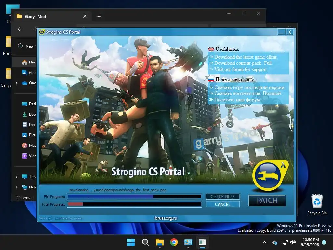The width and height of the screenshot is (333, 250).
Task: Expand the OneDrive node in File Explorer
Action: click(x=16, y=83)
